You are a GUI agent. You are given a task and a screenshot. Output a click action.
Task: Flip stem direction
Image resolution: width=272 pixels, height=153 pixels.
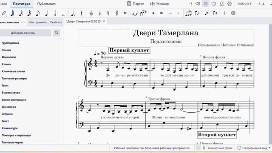point(197,13)
